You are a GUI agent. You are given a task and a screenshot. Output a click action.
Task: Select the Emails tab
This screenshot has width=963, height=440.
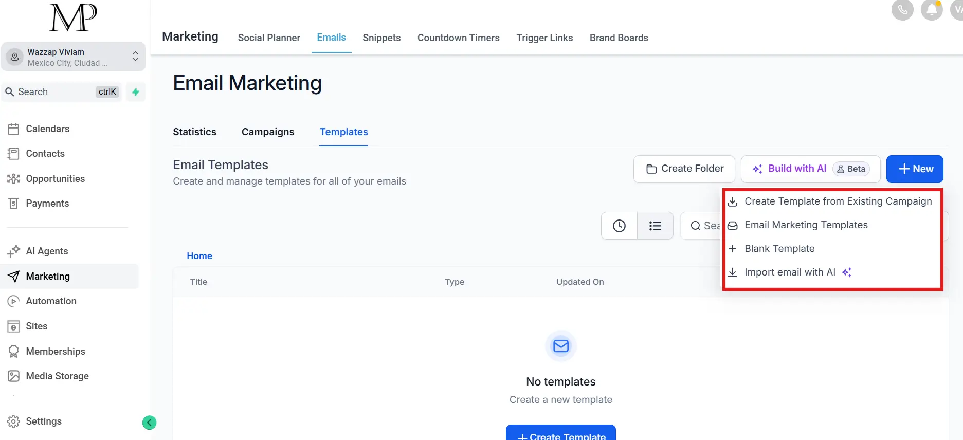click(x=331, y=38)
